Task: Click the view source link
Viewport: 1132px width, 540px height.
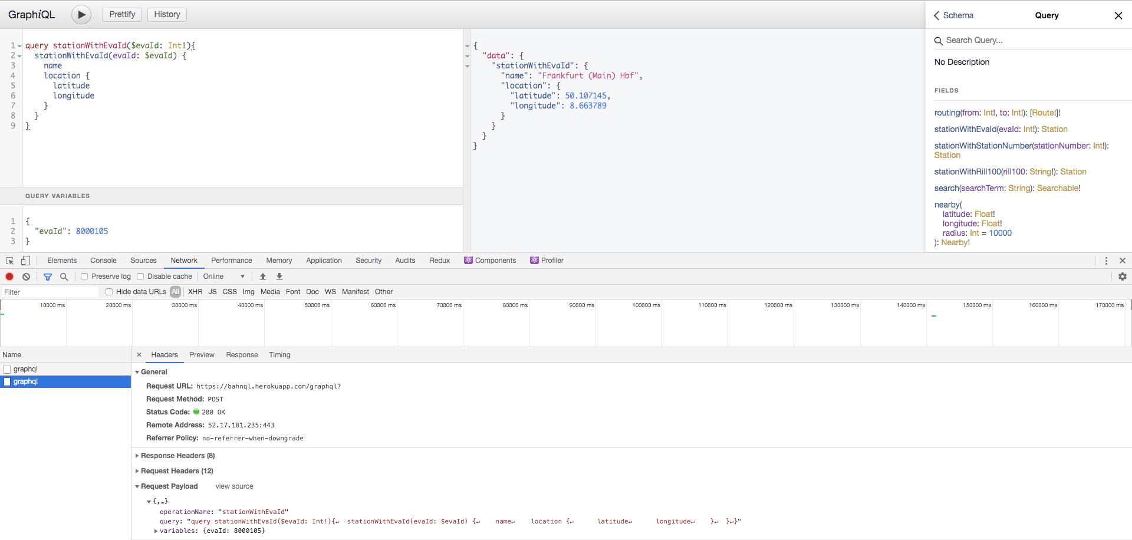Action: [x=234, y=486]
